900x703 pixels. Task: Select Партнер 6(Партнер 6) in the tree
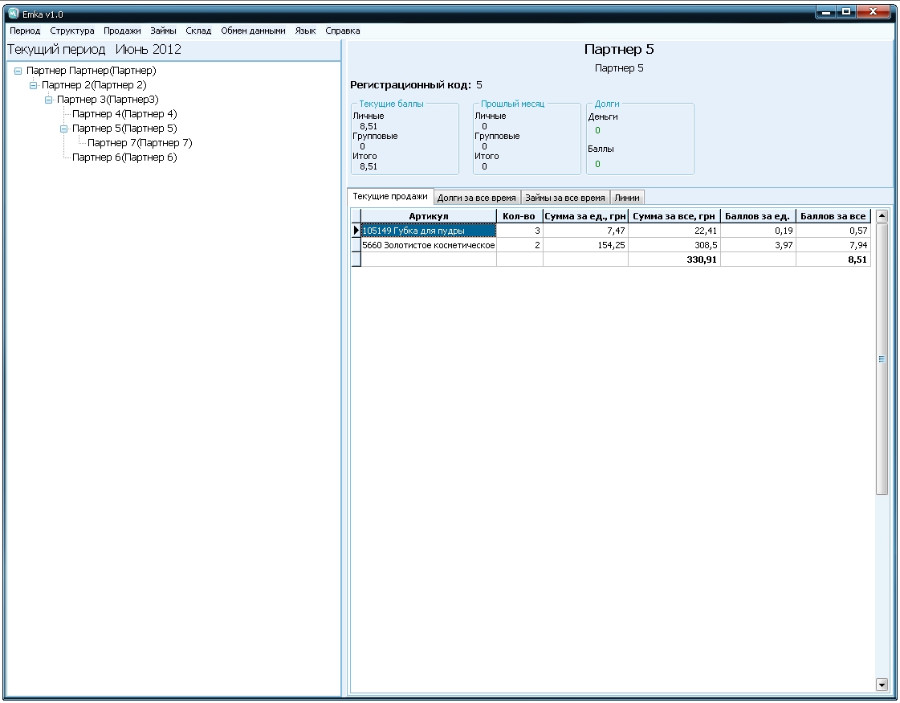(124, 157)
